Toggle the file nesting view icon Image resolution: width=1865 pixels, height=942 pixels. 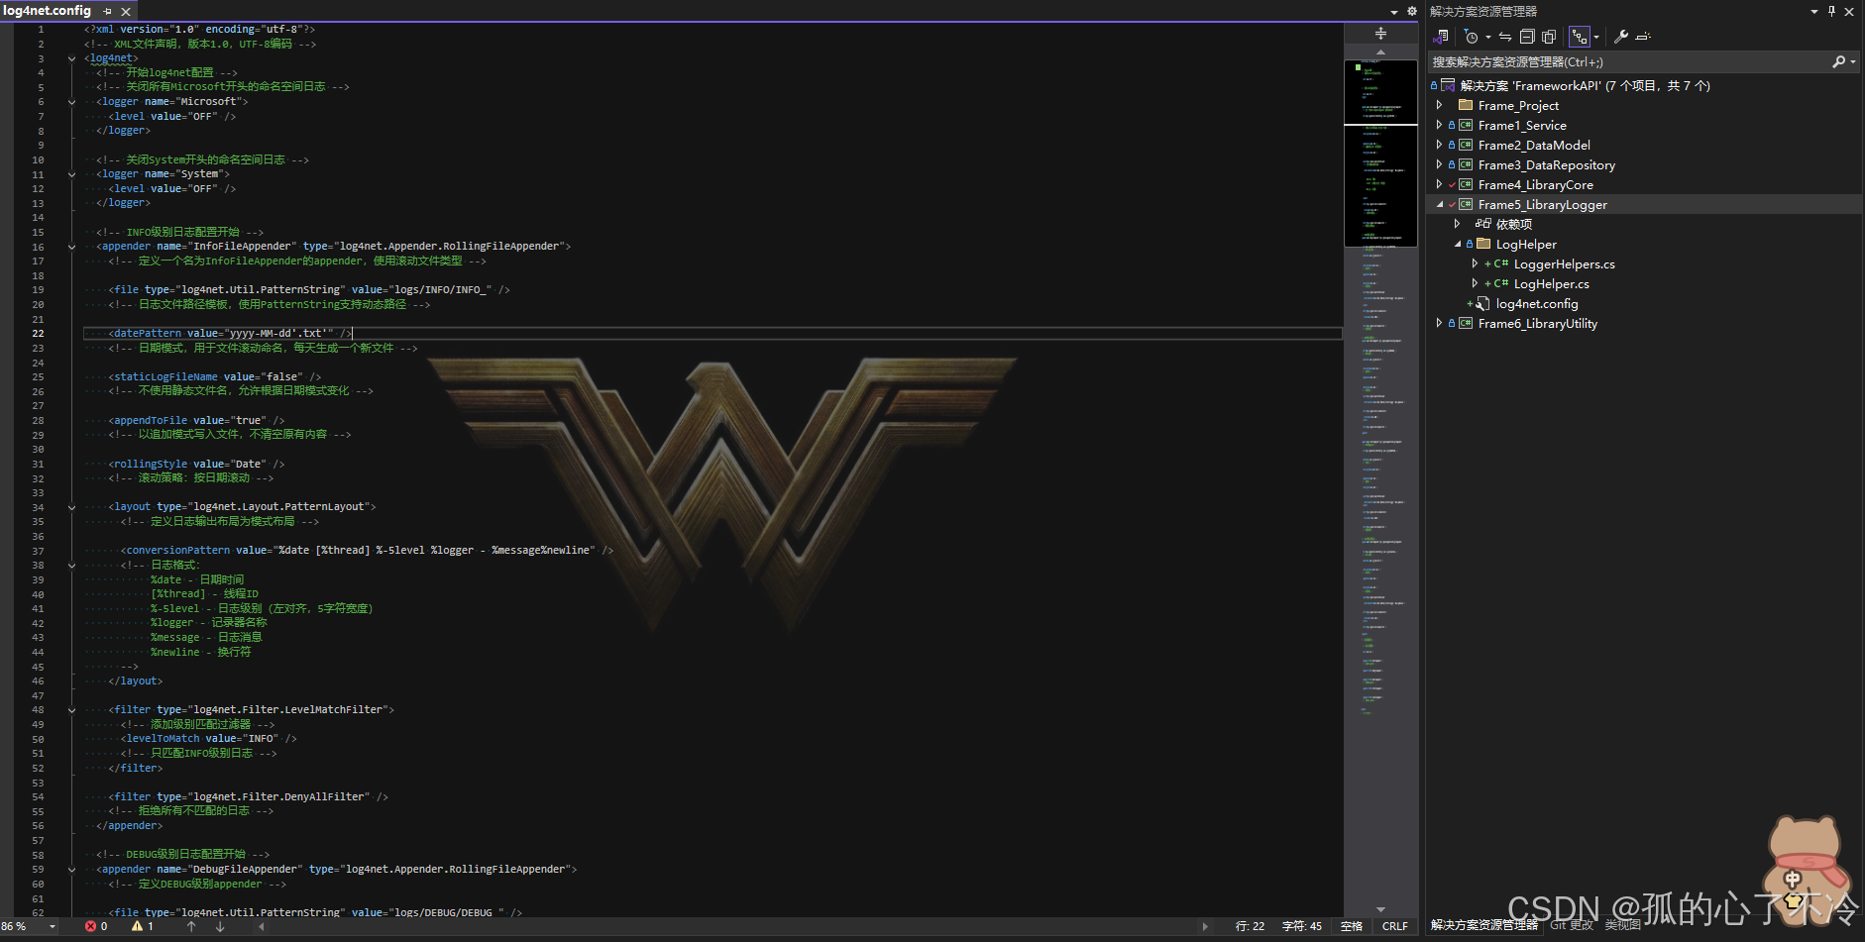[1580, 37]
